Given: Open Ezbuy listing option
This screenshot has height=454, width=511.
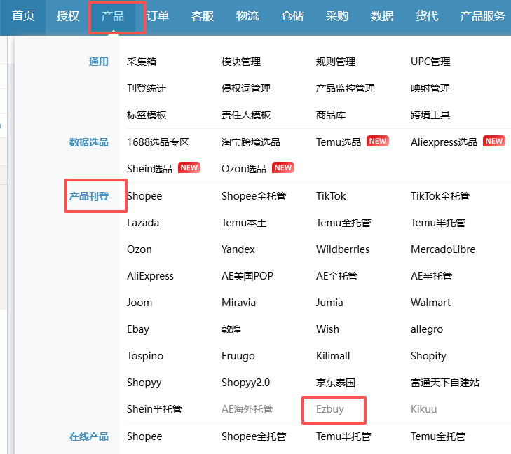Looking at the screenshot, I should [330, 409].
